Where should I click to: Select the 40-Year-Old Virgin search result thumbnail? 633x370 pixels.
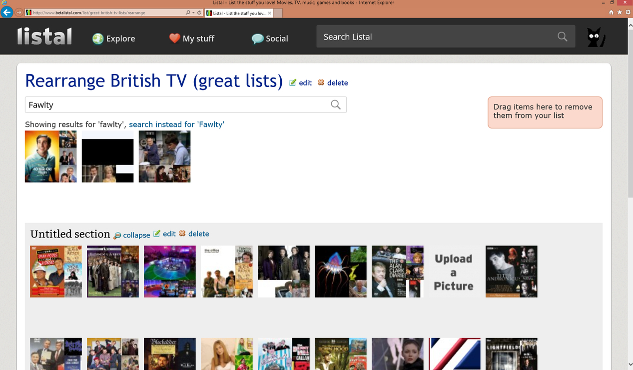click(x=51, y=156)
